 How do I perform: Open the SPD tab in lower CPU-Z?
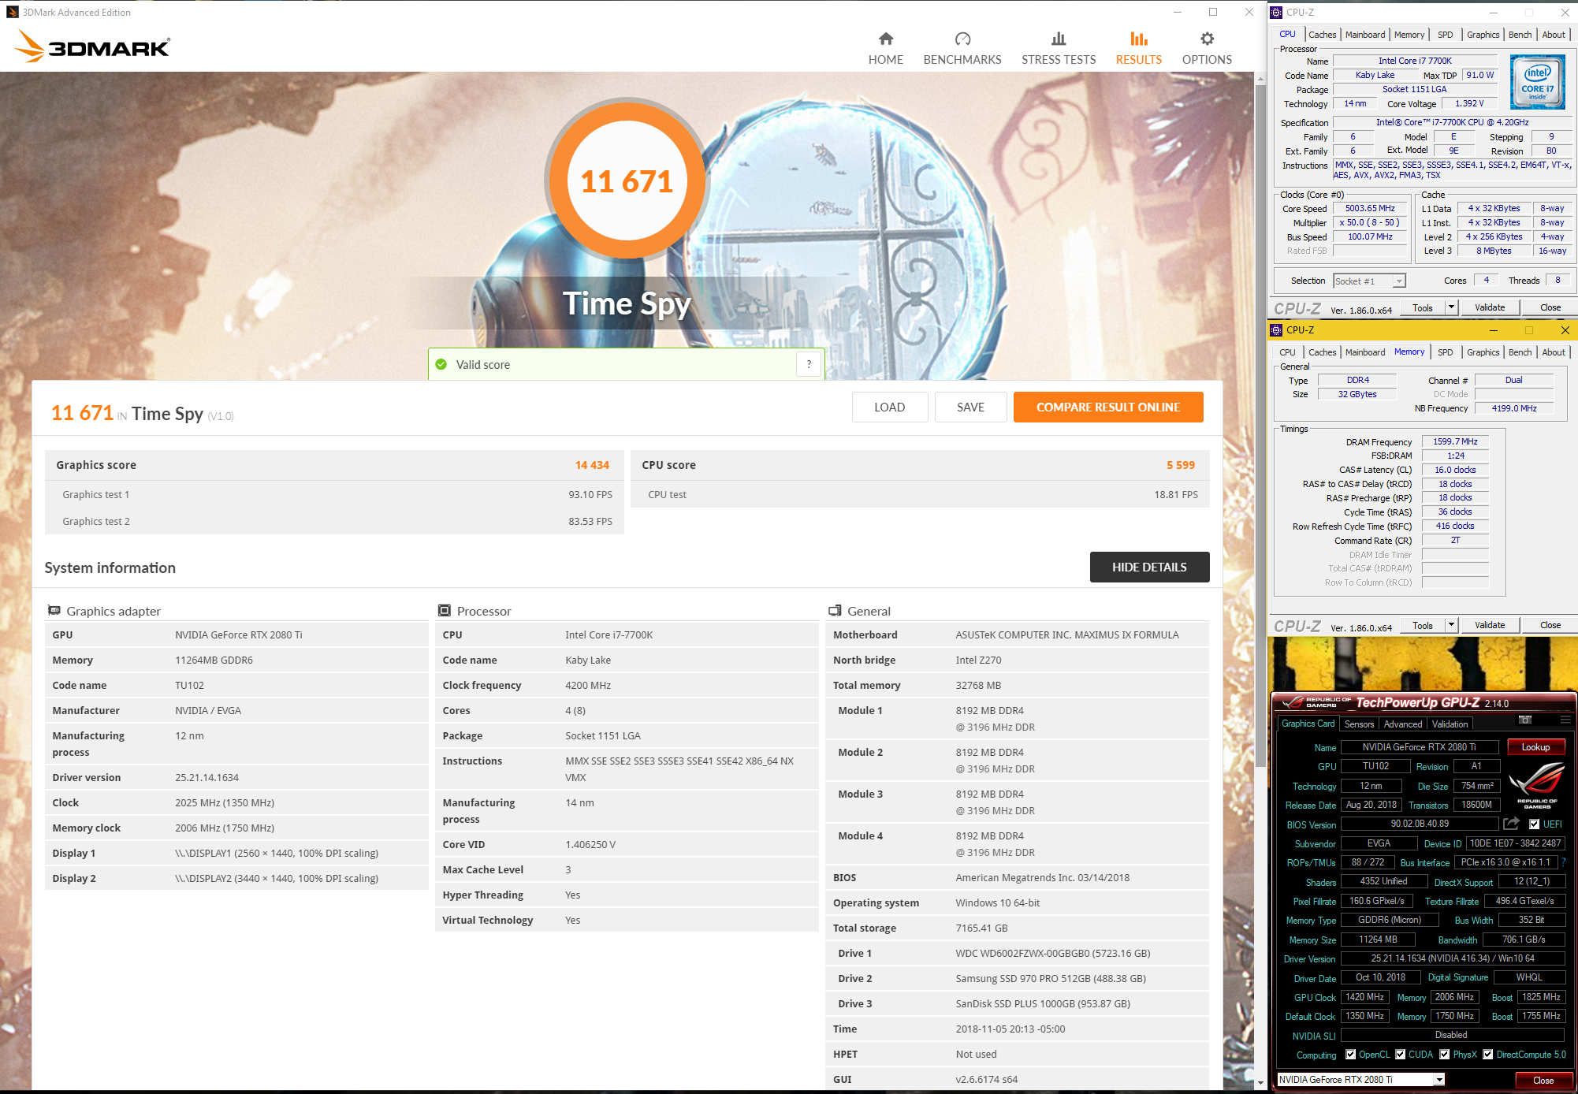1445,352
